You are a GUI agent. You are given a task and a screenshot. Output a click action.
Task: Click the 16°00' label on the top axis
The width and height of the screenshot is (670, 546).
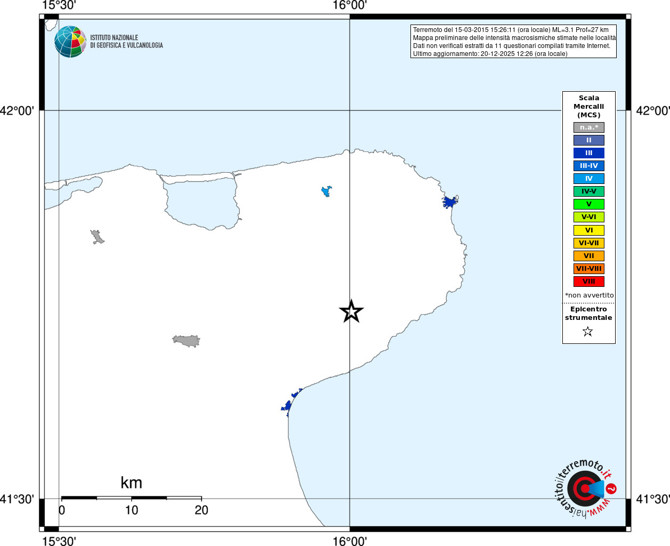[350, 5]
